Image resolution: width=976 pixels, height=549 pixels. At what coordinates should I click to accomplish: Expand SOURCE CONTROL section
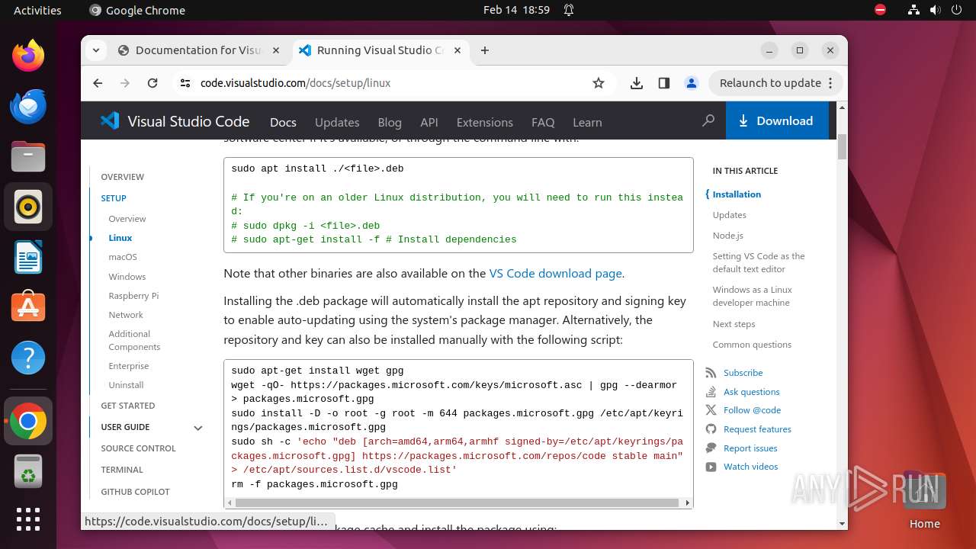point(138,448)
